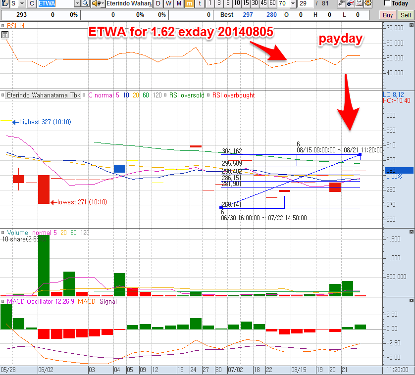Click the Buy button
This screenshot has width=415, height=375.
tap(388, 15)
